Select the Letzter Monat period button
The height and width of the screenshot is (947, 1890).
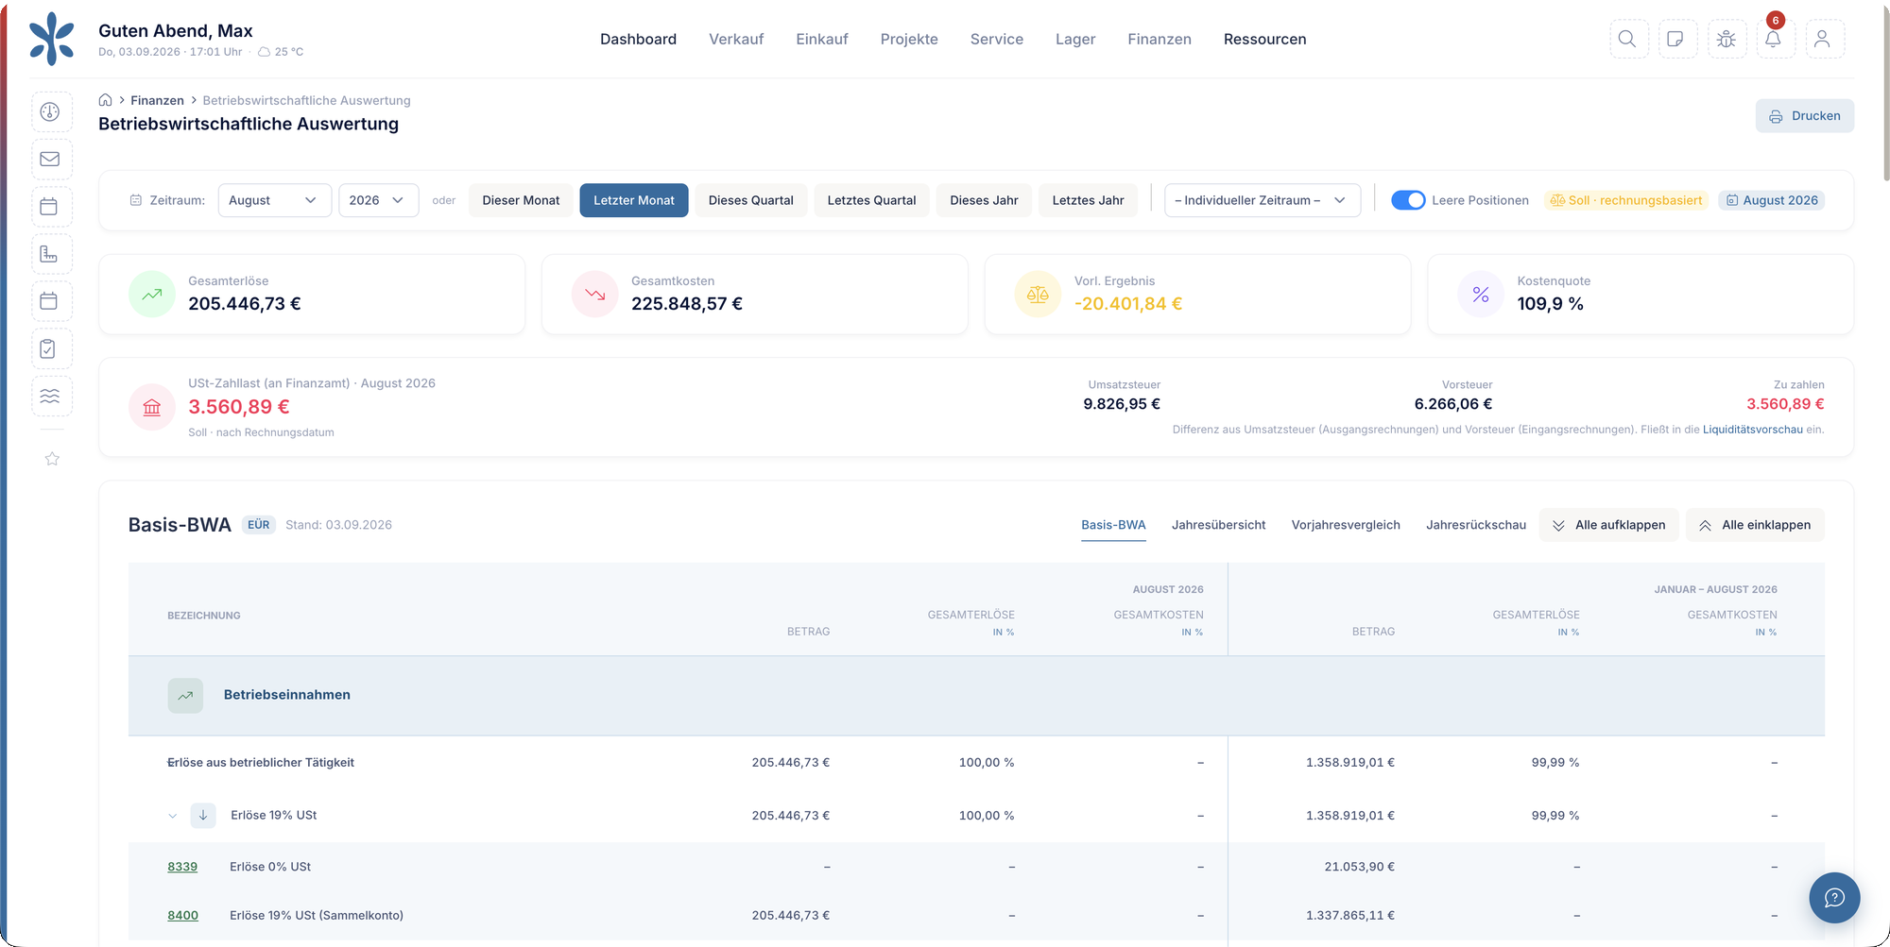point(634,200)
